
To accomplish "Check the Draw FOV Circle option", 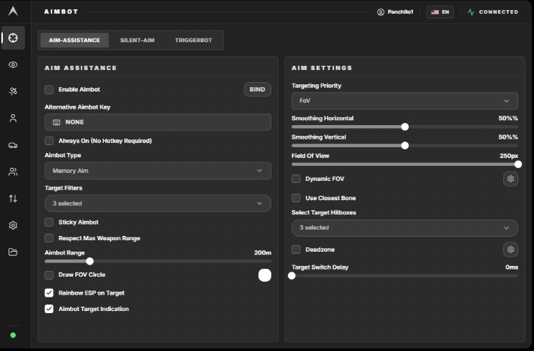I will pyautogui.click(x=49, y=275).
